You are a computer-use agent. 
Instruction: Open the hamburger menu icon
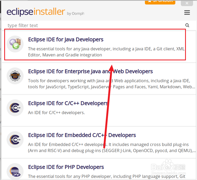coord(187,12)
